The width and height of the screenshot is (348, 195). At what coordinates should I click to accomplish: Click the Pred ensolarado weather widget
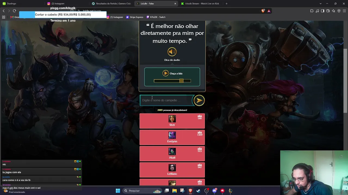pyautogui.click(x=14, y=191)
